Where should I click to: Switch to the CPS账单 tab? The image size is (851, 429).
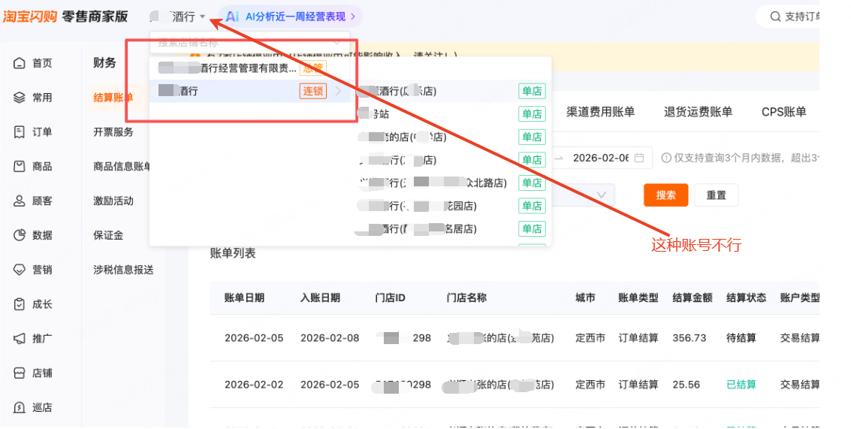[x=783, y=112]
